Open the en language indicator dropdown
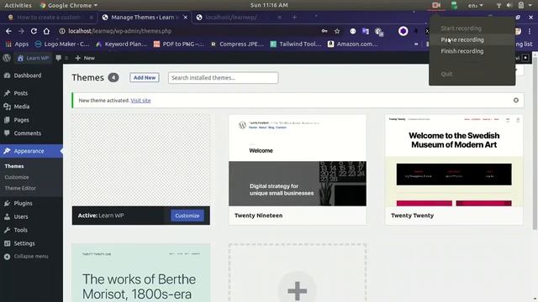This screenshot has width=538, height=302. point(475,5)
